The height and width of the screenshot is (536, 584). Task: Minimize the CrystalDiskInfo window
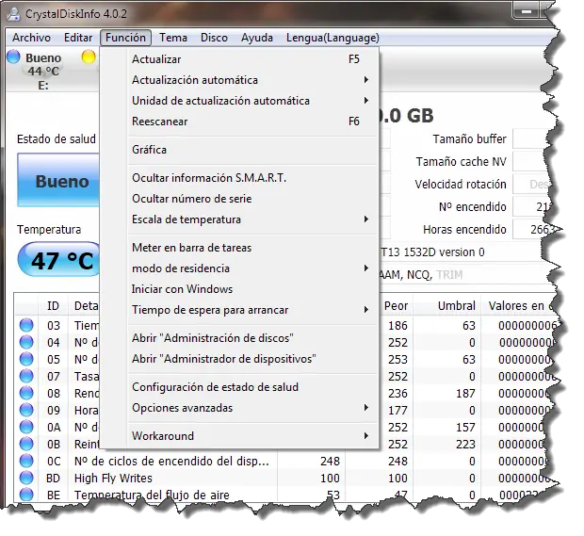(526, 12)
